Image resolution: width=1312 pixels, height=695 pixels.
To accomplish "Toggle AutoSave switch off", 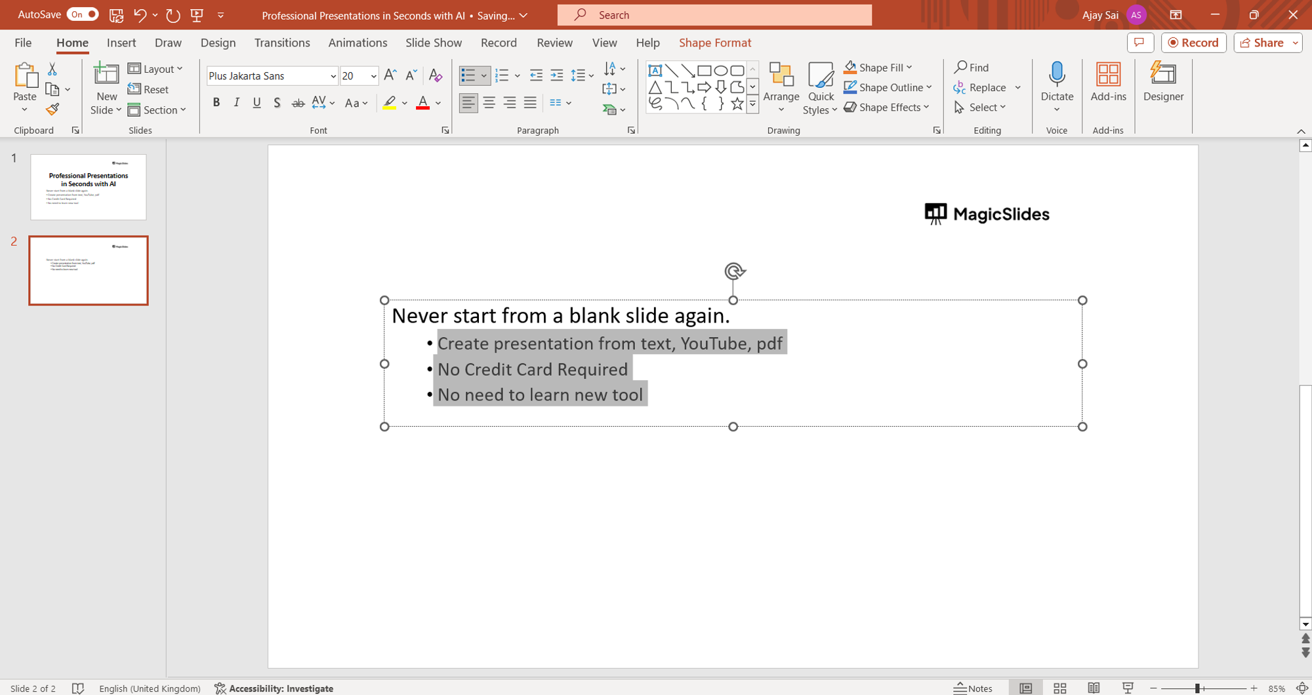I will point(82,14).
